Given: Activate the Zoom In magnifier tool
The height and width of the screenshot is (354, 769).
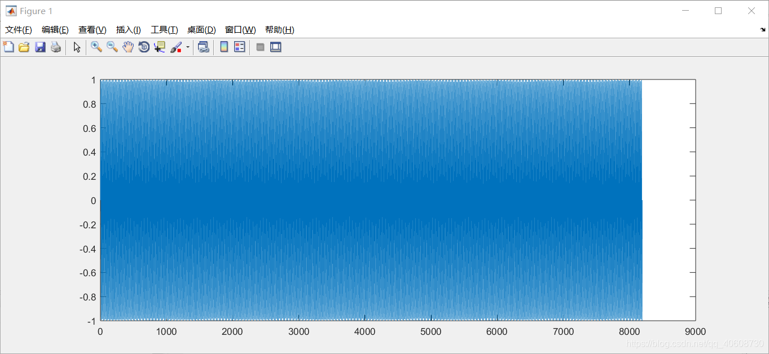Looking at the screenshot, I should pos(96,47).
